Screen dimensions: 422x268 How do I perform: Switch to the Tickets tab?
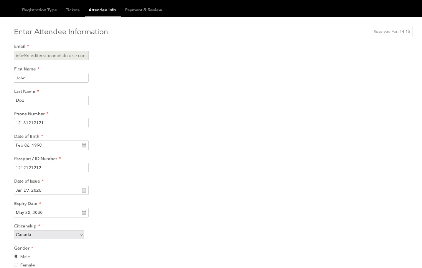coord(73,10)
